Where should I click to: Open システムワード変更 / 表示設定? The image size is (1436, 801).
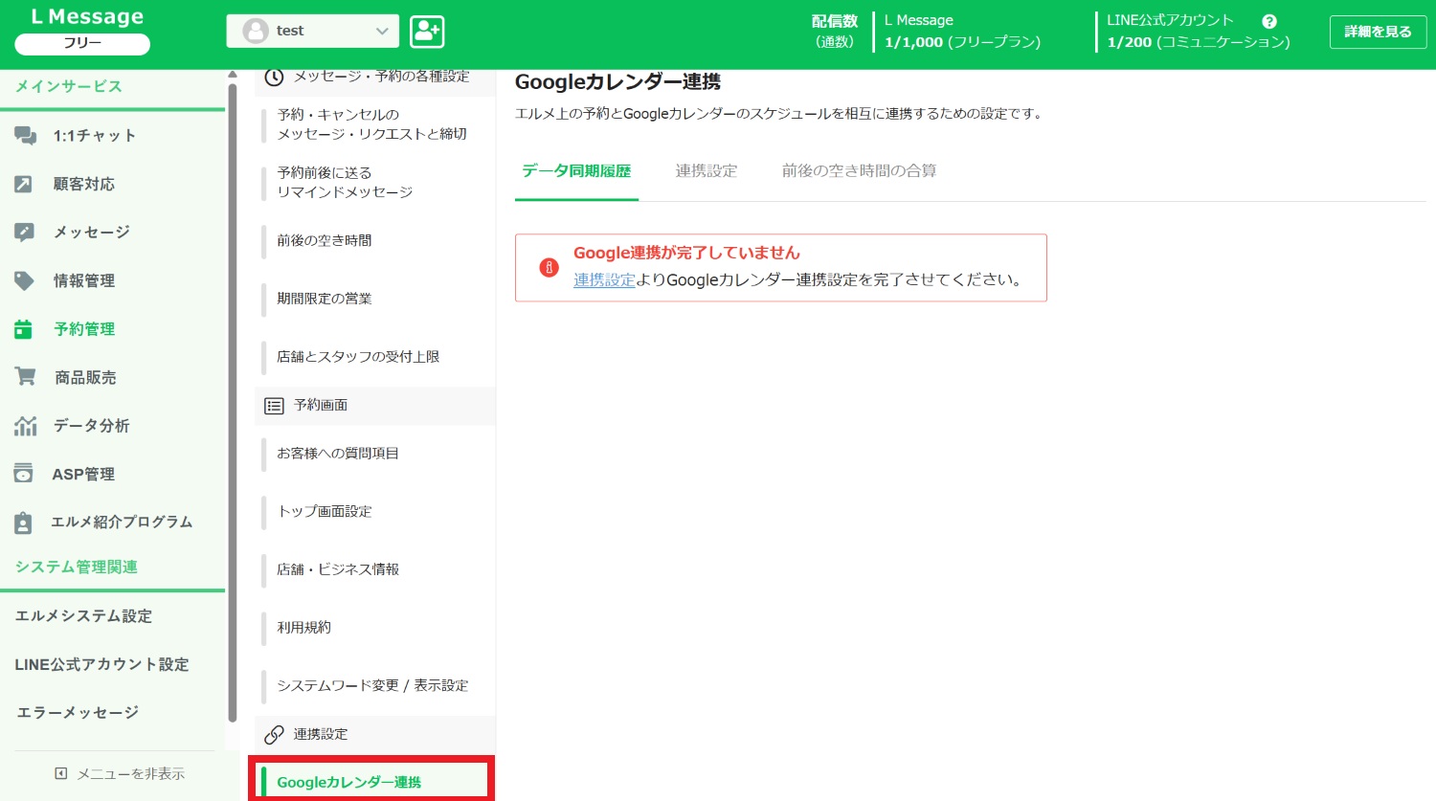(375, 686)
